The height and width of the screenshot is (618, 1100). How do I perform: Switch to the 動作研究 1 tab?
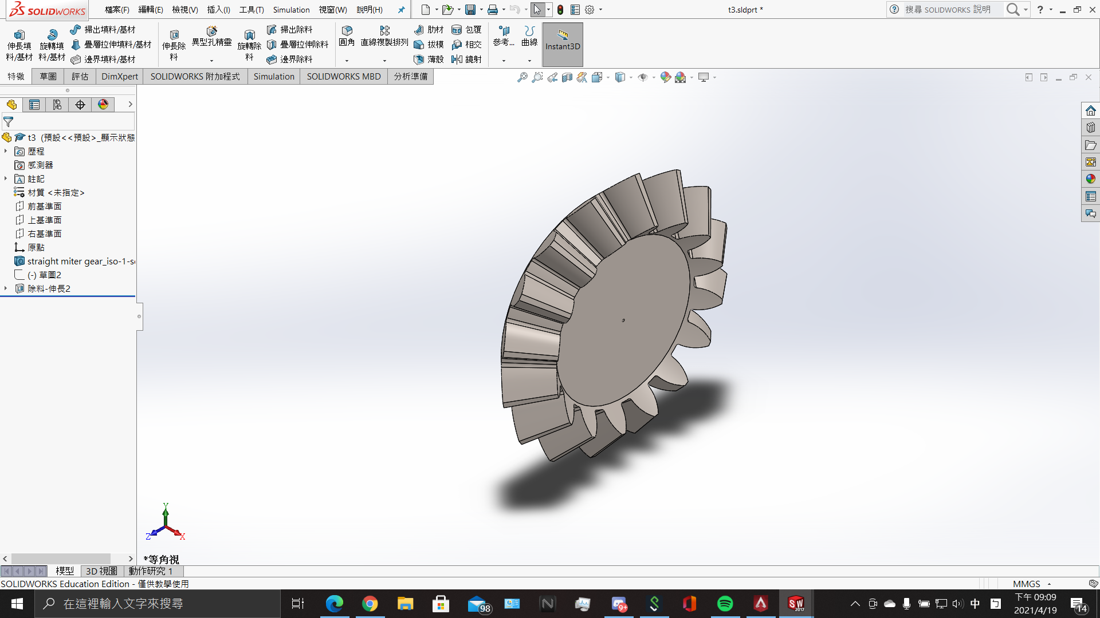(150, 571)
